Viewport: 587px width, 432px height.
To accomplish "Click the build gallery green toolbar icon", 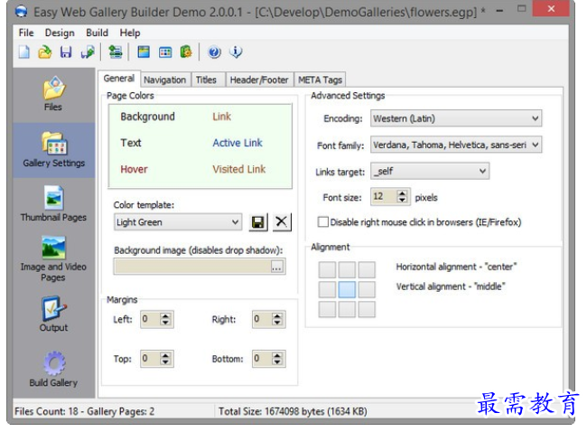I will pyautogui.click(x=186, y=52).
